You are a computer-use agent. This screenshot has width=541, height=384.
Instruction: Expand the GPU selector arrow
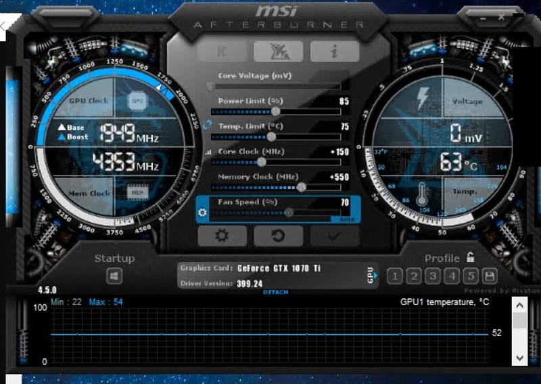click(x=375, y=275)
